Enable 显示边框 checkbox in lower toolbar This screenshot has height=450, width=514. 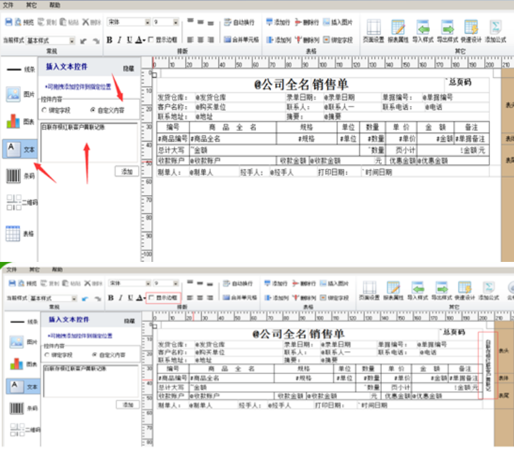pyautogui.click(x=151, y=298)
